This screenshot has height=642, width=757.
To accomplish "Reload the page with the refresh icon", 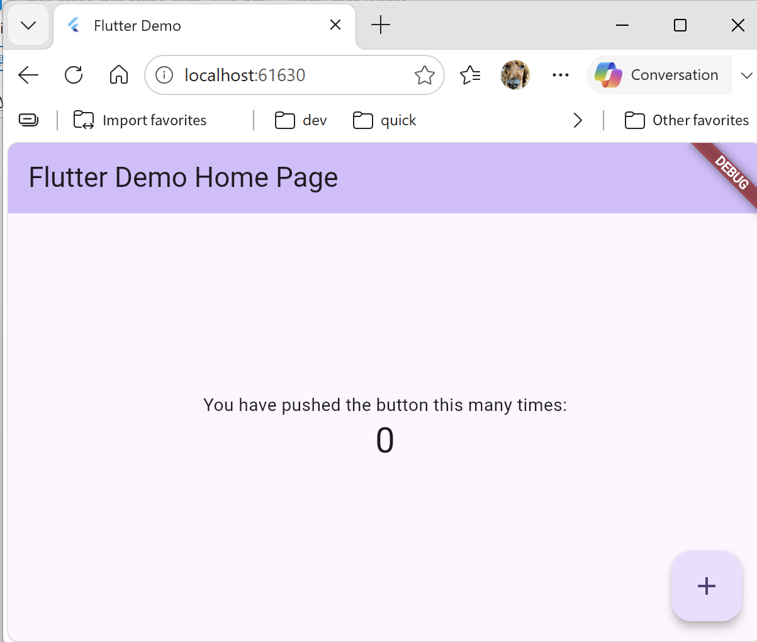I will click(x=74, y=75).
